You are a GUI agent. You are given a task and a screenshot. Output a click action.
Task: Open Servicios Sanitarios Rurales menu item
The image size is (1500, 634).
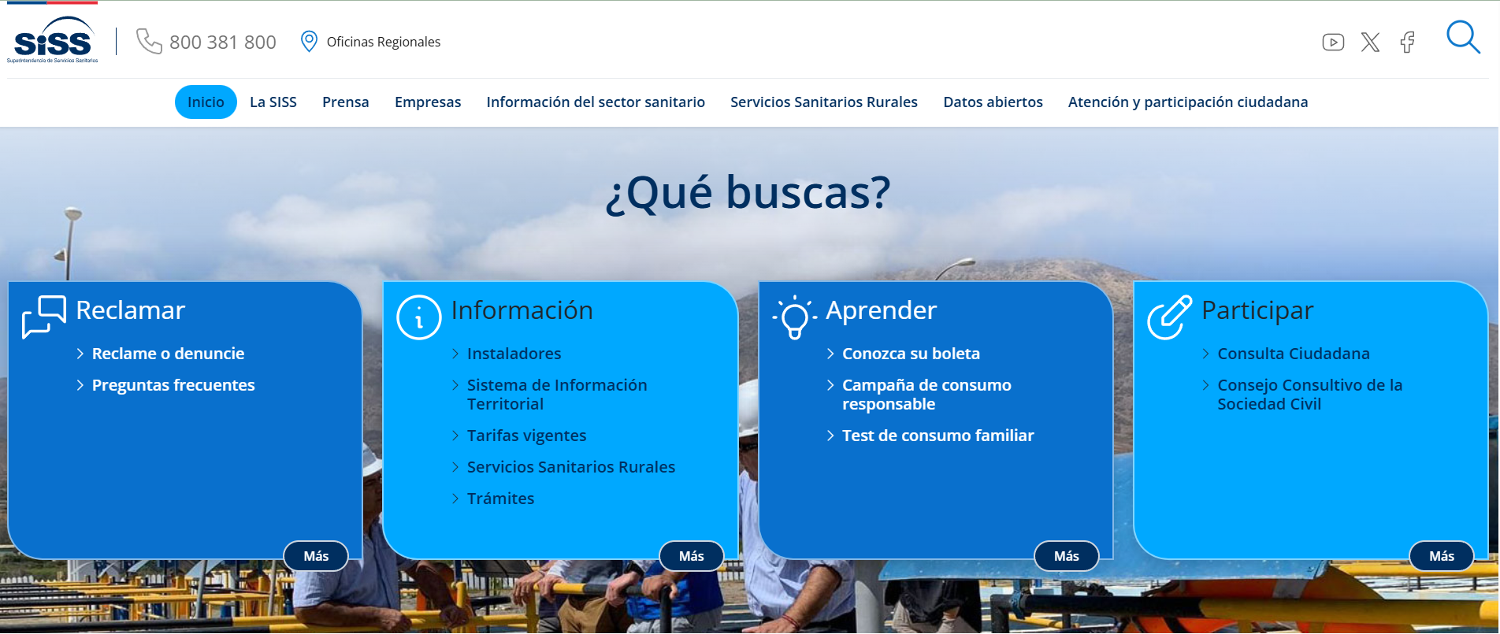[x=824, y=102]
